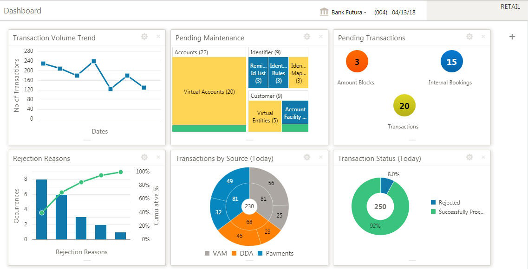Select the Identifier Rules (3) tile
Screen dimensions: 528x269
click(x=279, y=73)
